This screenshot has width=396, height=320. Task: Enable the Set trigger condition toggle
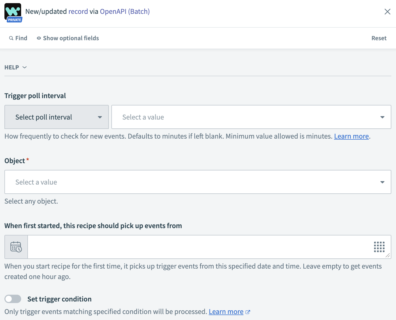[13, 299]
